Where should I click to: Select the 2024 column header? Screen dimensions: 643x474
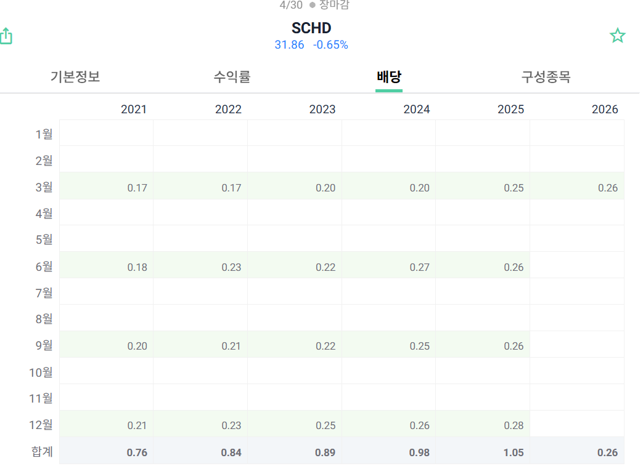click(417, 110)
